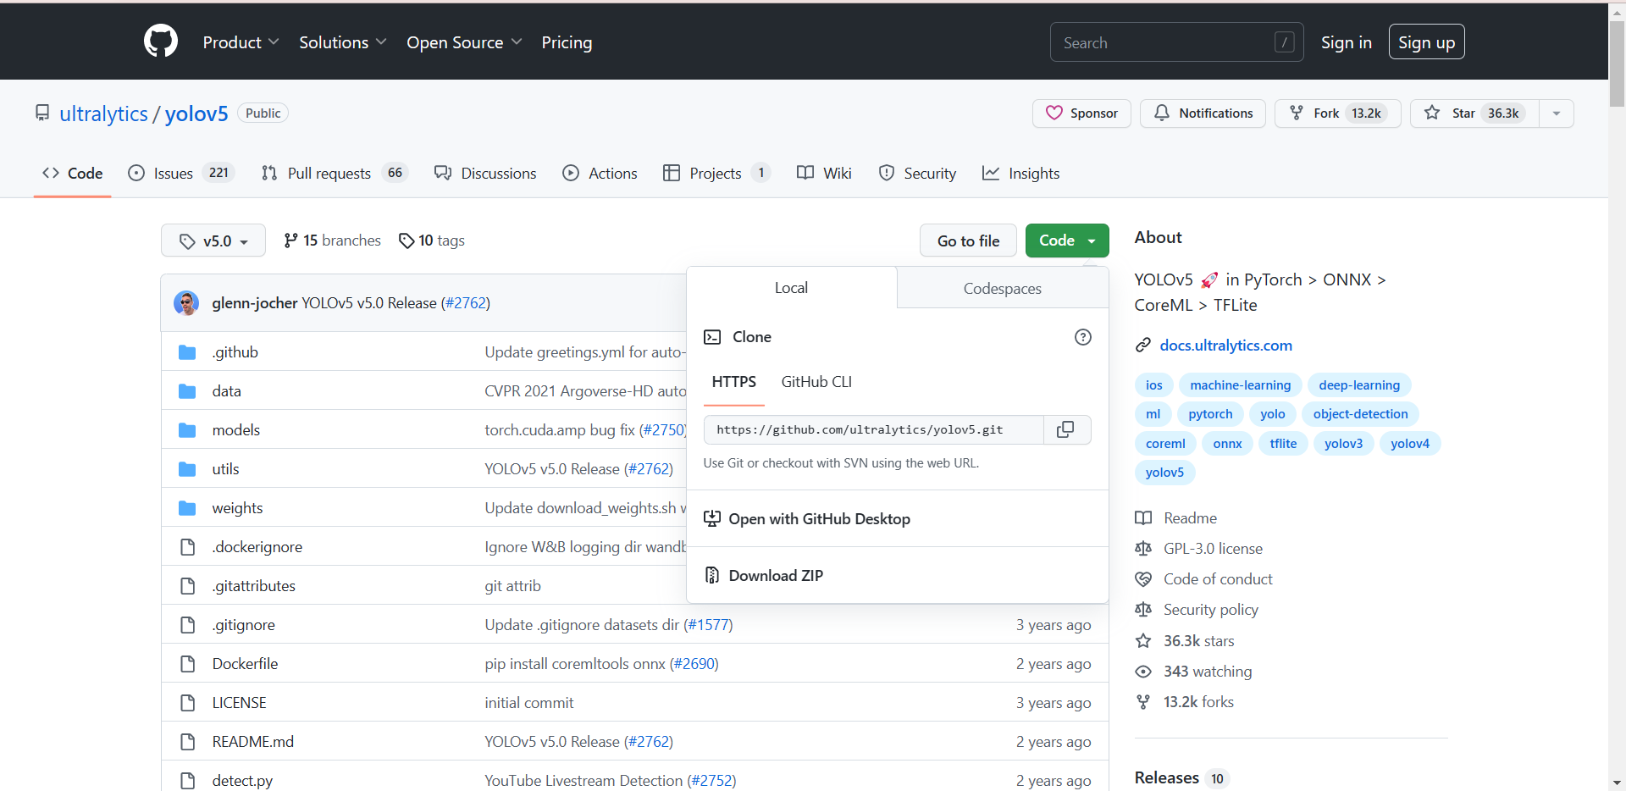Click the GitHub Desktop download icon

click(712, 518)
